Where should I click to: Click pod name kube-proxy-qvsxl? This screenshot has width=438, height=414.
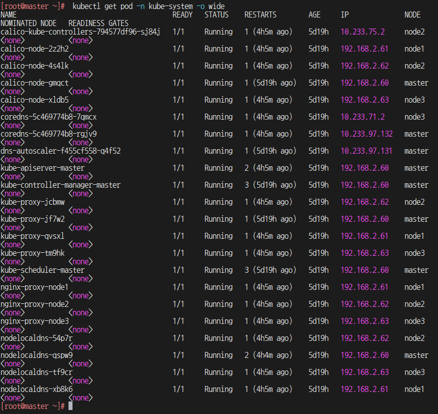pyautogui.click(x=32, y=236)
